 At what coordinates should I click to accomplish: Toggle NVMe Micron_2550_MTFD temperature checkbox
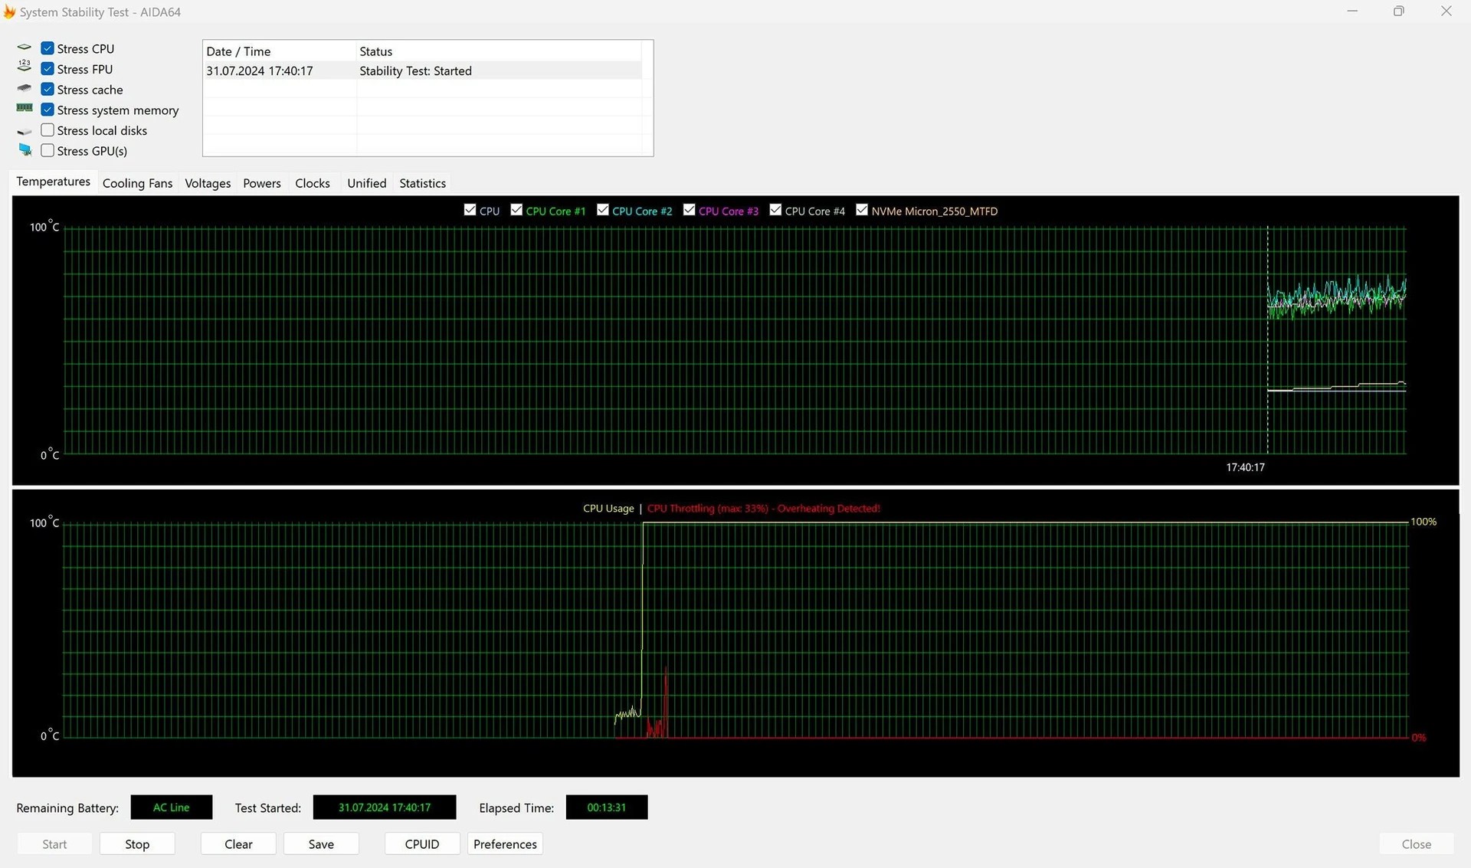click(x=862, y=210)
